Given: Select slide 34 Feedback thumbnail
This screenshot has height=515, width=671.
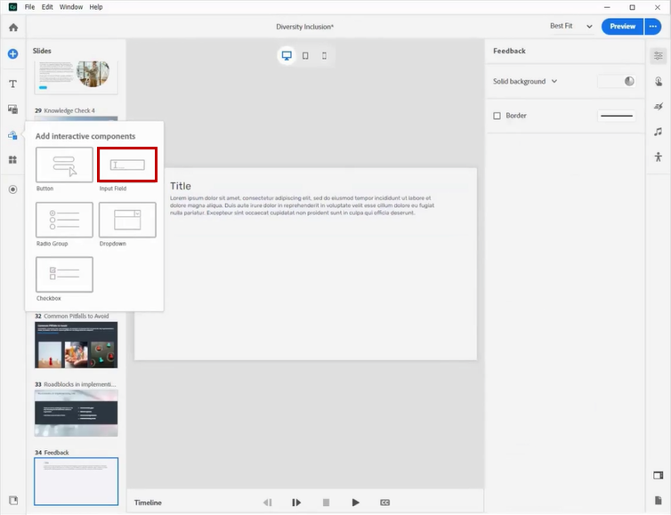Looking at the screenshot, I should tap(77, 481).
